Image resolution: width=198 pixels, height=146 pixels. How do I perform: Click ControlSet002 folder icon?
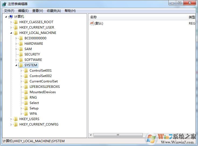pyautogui.click(x=26, y=76)
